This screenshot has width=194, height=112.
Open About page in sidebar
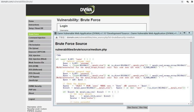point(40,93)
